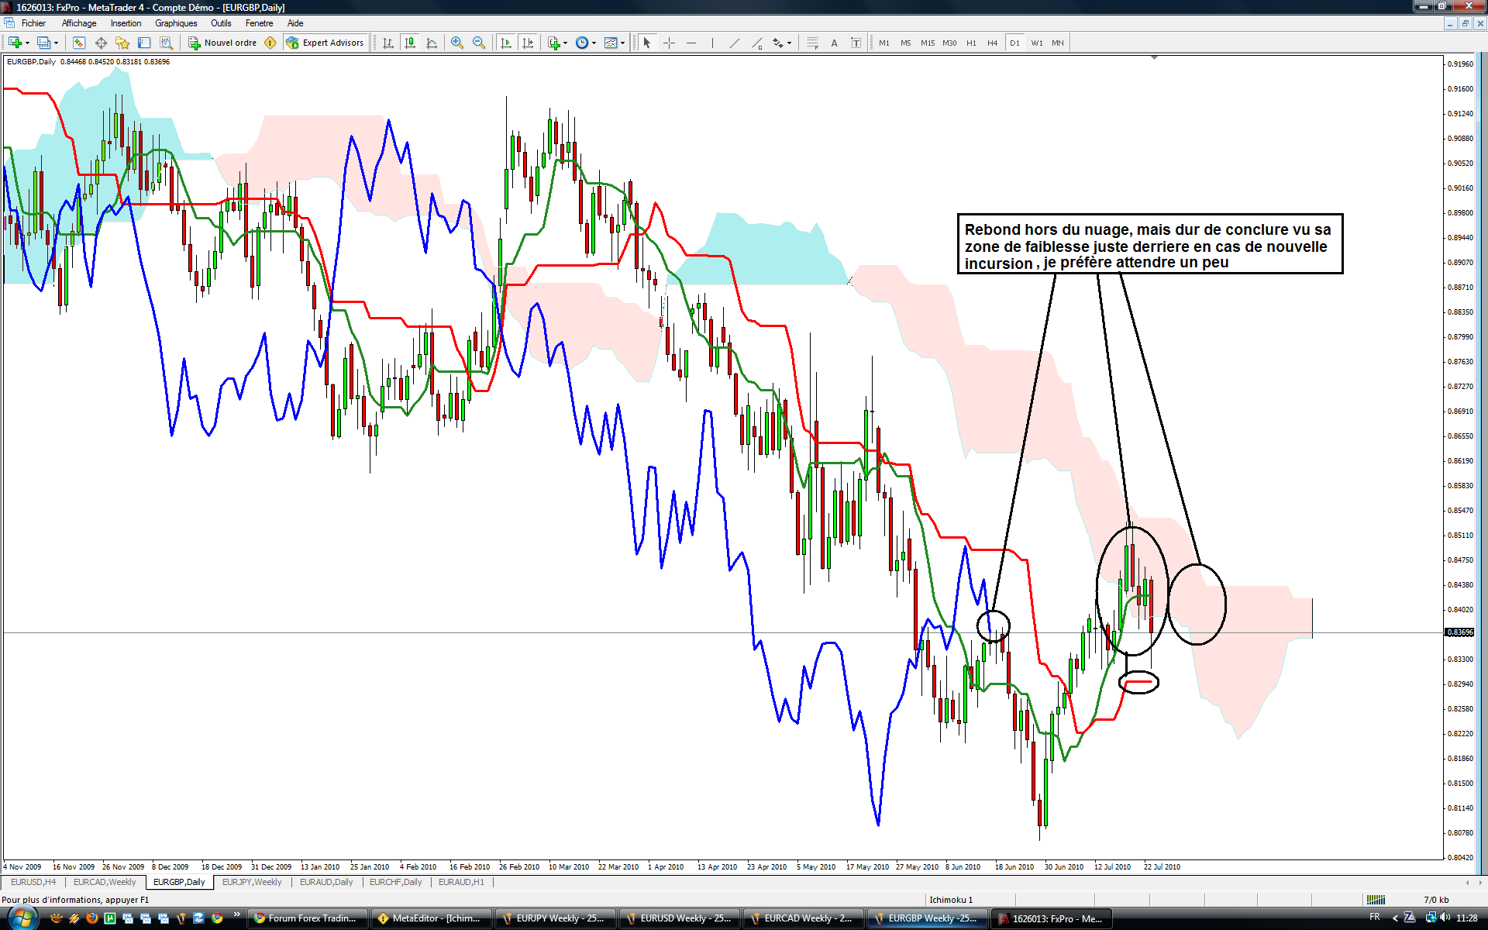Screen dimensions: 1488x930
Task: Select the Fibonacci retracement tool
Action: (x=812, y=43)
